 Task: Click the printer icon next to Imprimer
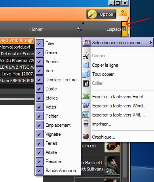[x=86, y=124]
